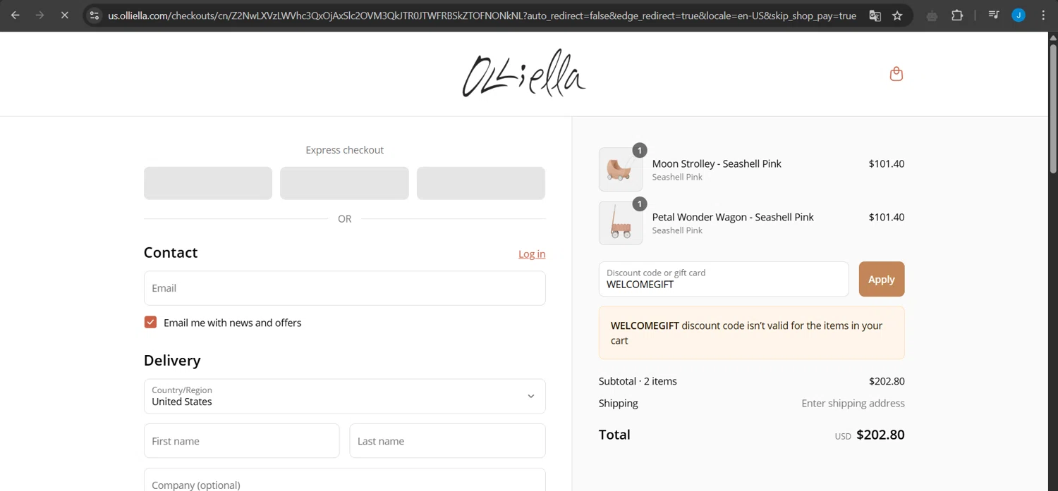This screenshot has width=1058, height=491.
Task: Click Enter shipping address text
Action: [x=853, y=404]
